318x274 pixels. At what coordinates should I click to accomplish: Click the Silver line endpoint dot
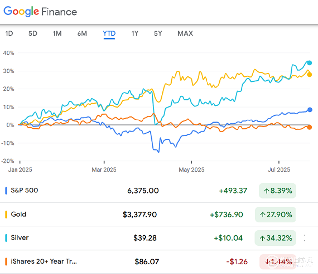(x=309, y=63)
